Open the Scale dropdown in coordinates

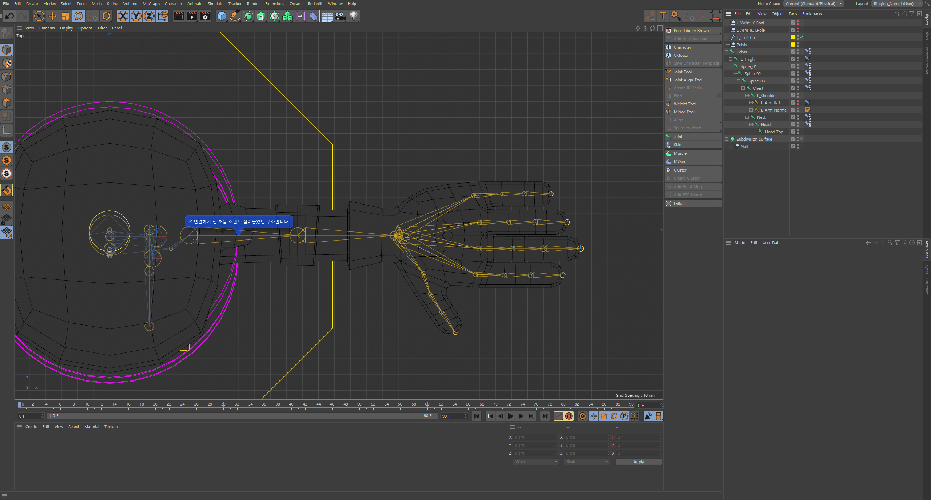coord(587,462)
